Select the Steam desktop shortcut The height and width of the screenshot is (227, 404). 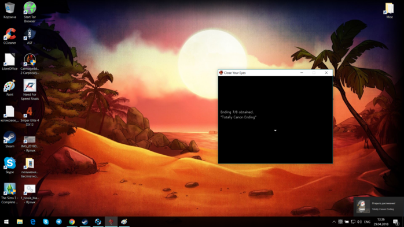click(10, 140)
